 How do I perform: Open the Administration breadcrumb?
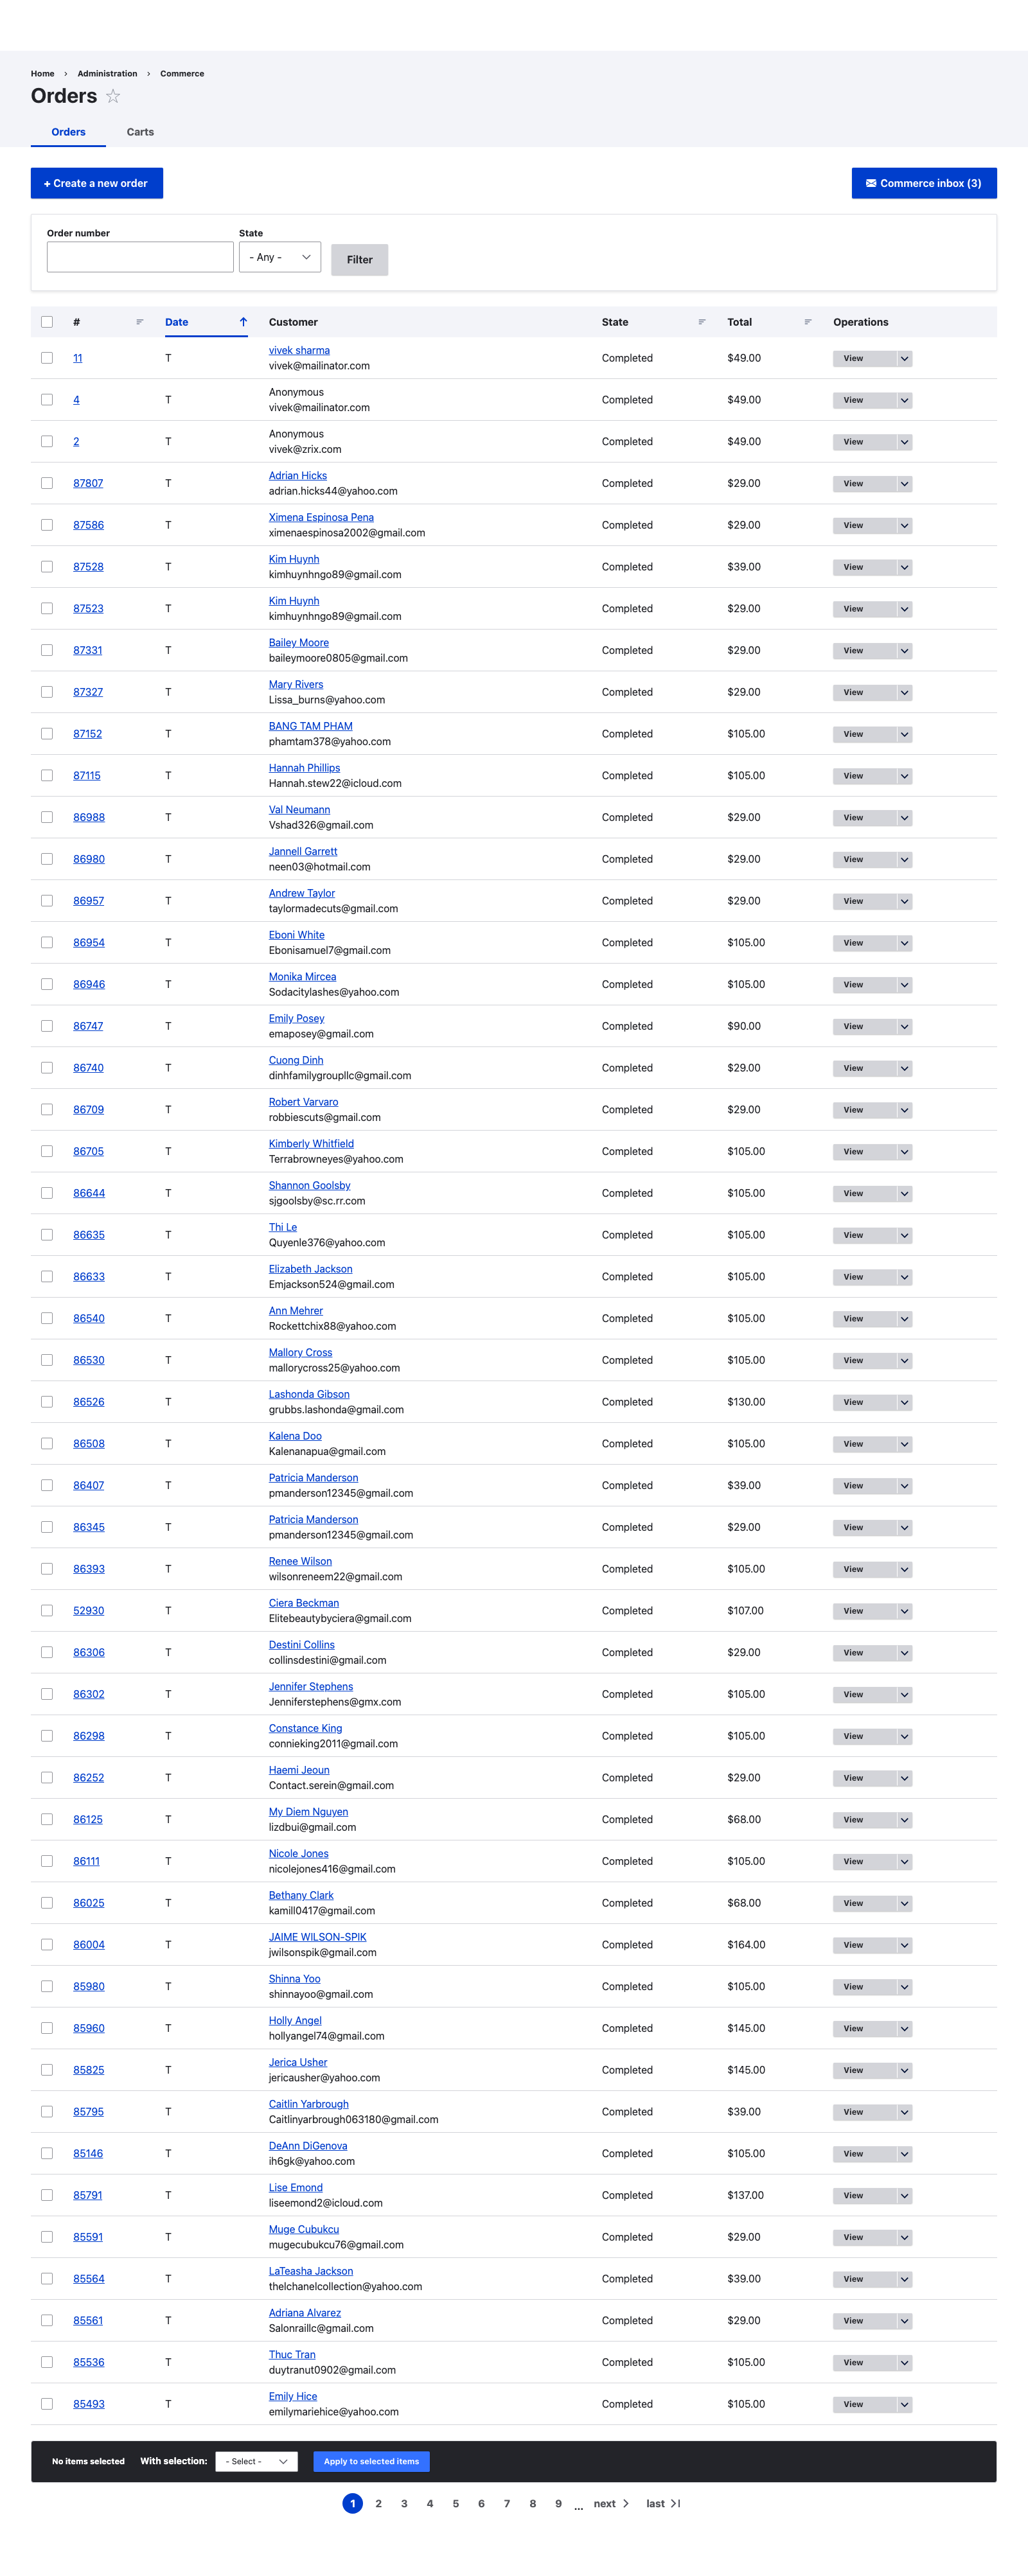(107, 74)
